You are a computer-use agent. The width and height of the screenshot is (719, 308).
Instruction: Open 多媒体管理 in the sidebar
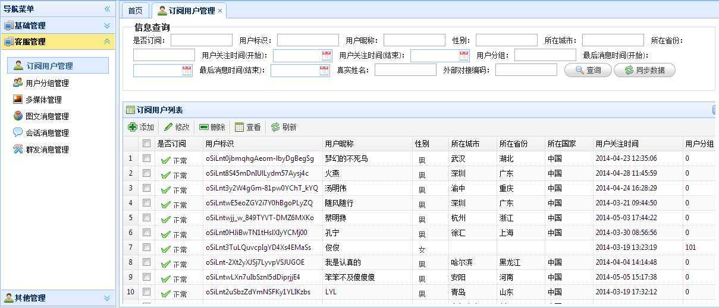pyautogui.click(x=43, y=100)
